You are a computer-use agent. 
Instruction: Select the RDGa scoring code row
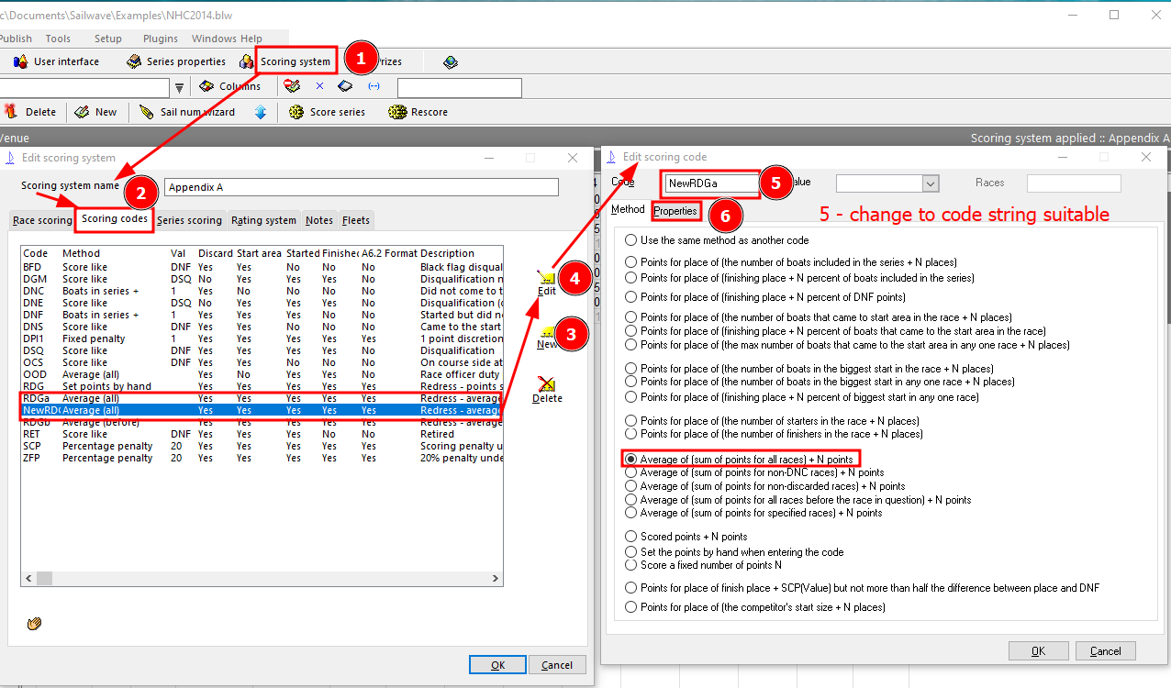pos(262,398)
